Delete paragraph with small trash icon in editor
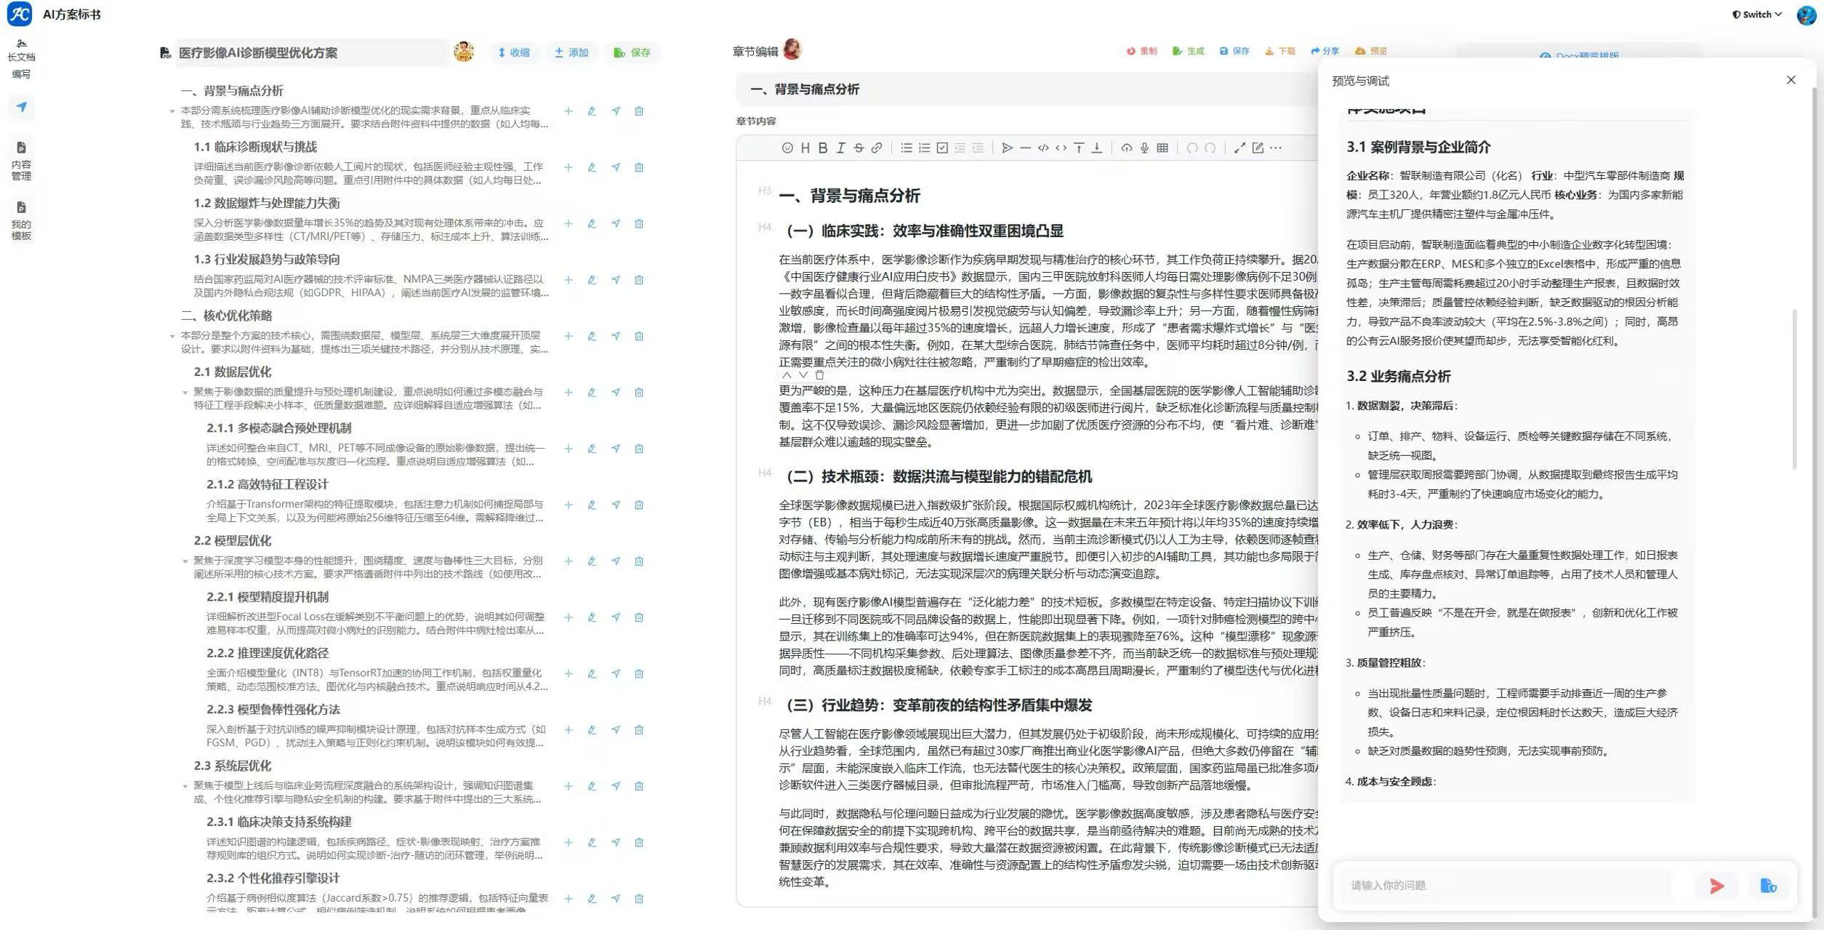Screen dimensions: 1824x930 click(x=819, y=375)
